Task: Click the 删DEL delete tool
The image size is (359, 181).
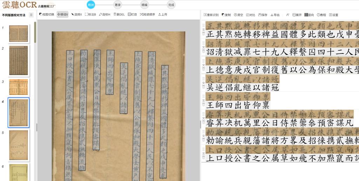Action: (x=119, y=14)
